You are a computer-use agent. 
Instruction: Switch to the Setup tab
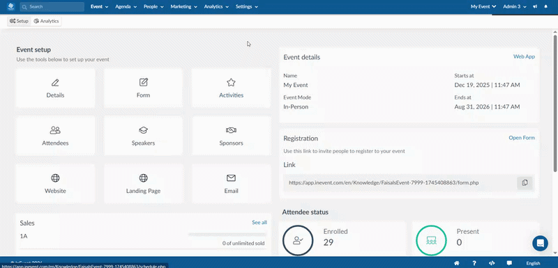pos(20,22)
